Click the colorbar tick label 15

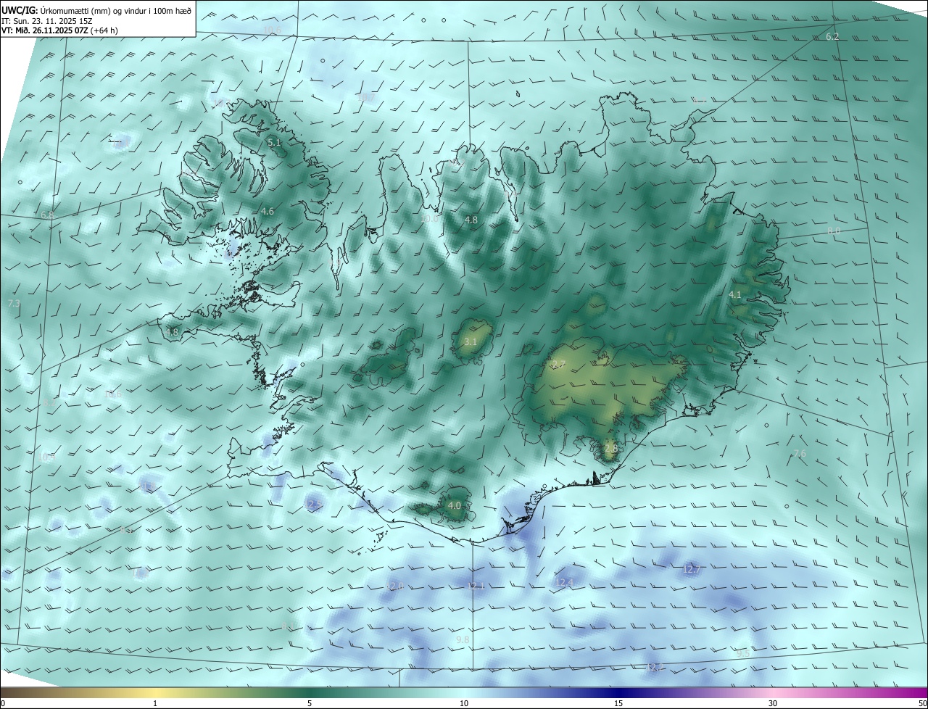pos(618,703)
